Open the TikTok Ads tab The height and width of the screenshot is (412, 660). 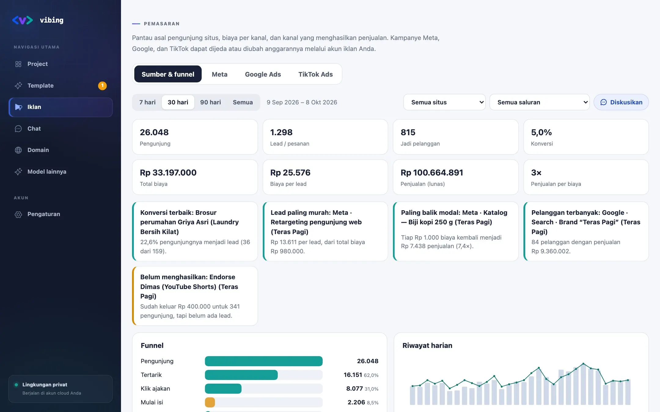(316, 74)
